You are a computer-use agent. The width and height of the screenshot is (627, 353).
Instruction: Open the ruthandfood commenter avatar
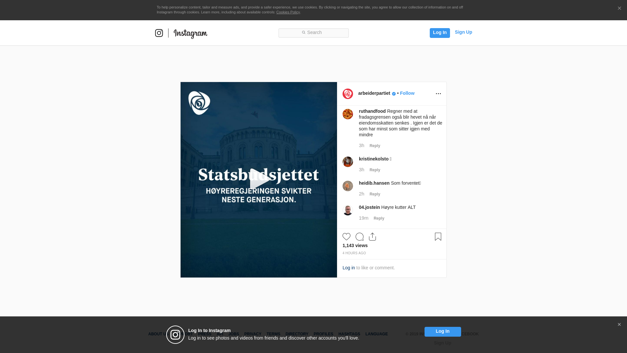(x=348, y=114)
